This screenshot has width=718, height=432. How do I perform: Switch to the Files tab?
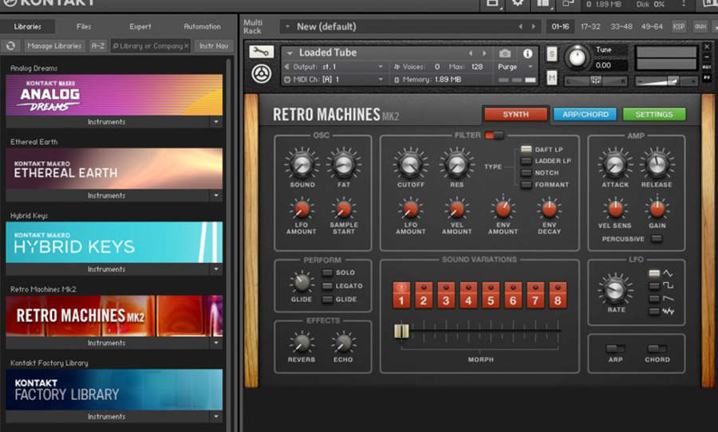pos(84,27)
